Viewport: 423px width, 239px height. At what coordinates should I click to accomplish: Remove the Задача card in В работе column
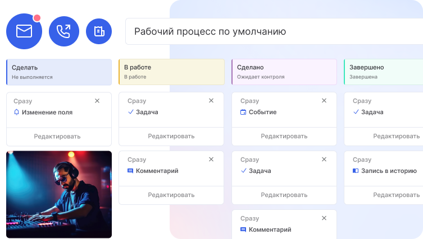[211, 101]
